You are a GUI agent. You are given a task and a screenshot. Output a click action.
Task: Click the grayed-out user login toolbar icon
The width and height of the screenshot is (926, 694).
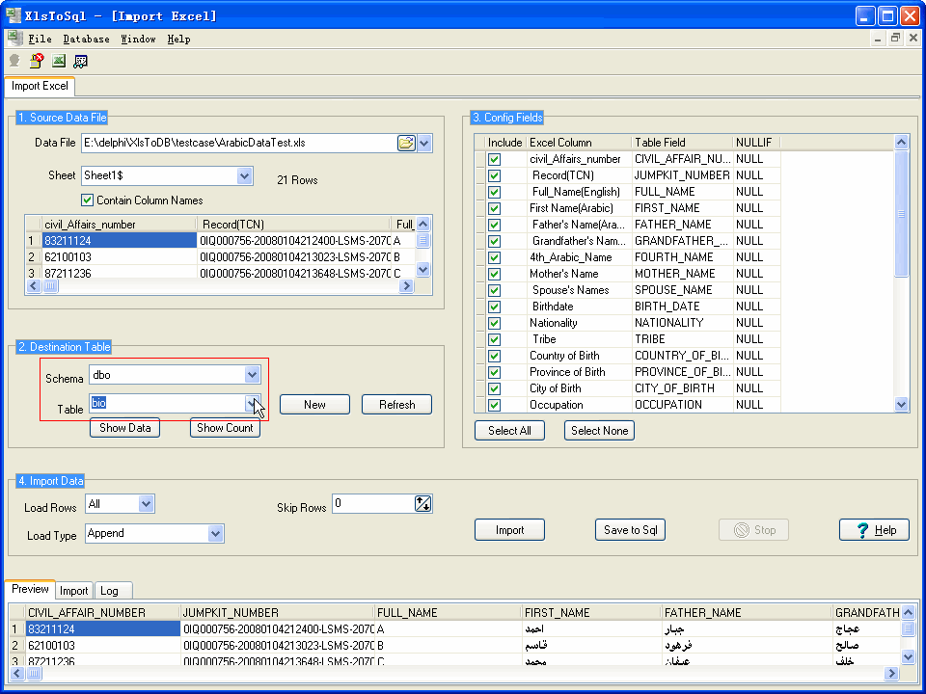(x=14, y=61)
